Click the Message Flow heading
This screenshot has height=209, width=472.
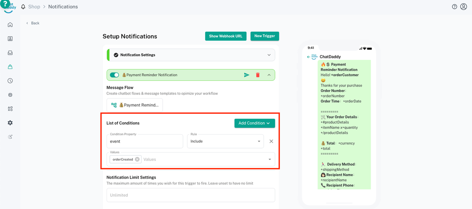[x=120, y=88]
